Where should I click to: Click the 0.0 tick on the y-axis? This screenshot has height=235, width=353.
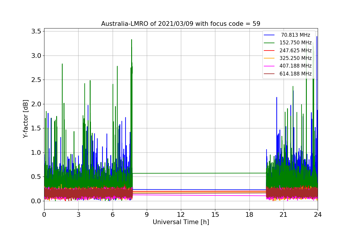click(36, 201)
